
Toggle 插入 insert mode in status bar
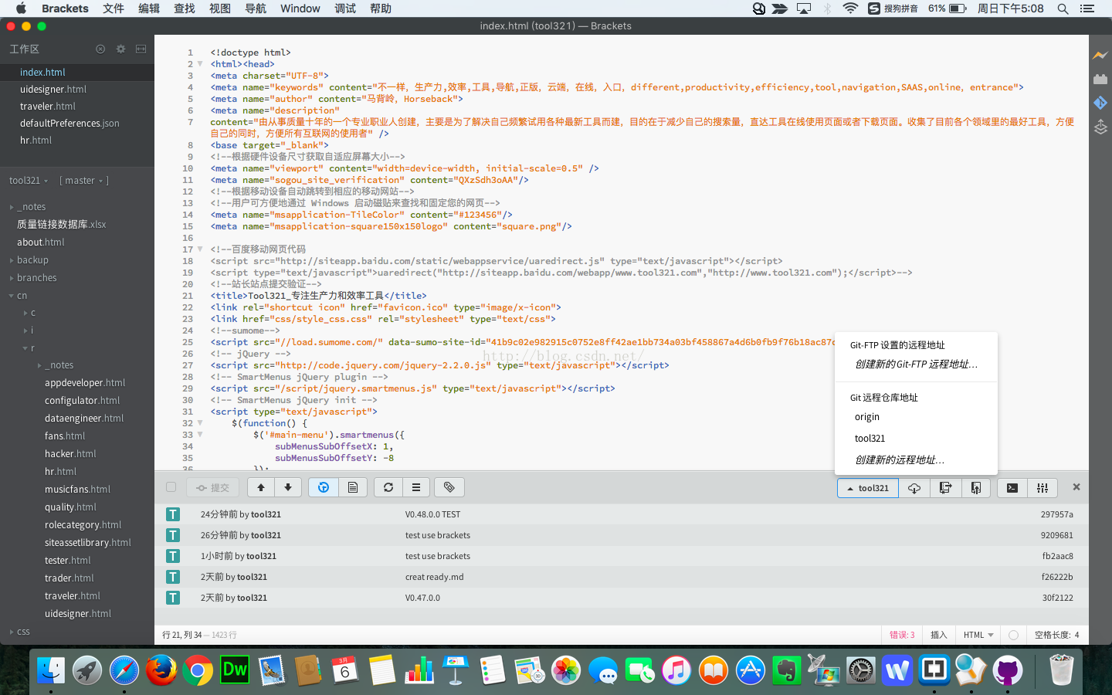[x=939, y=635]
